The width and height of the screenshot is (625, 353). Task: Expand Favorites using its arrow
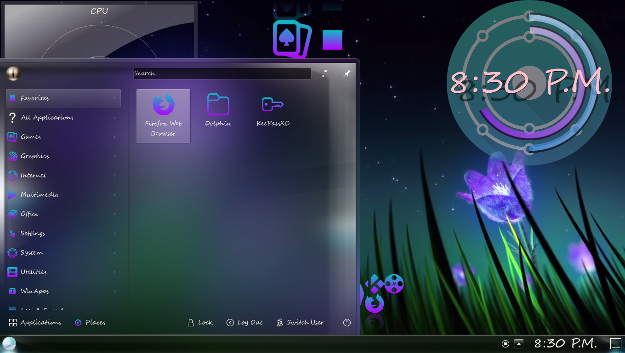click(115, 98)
